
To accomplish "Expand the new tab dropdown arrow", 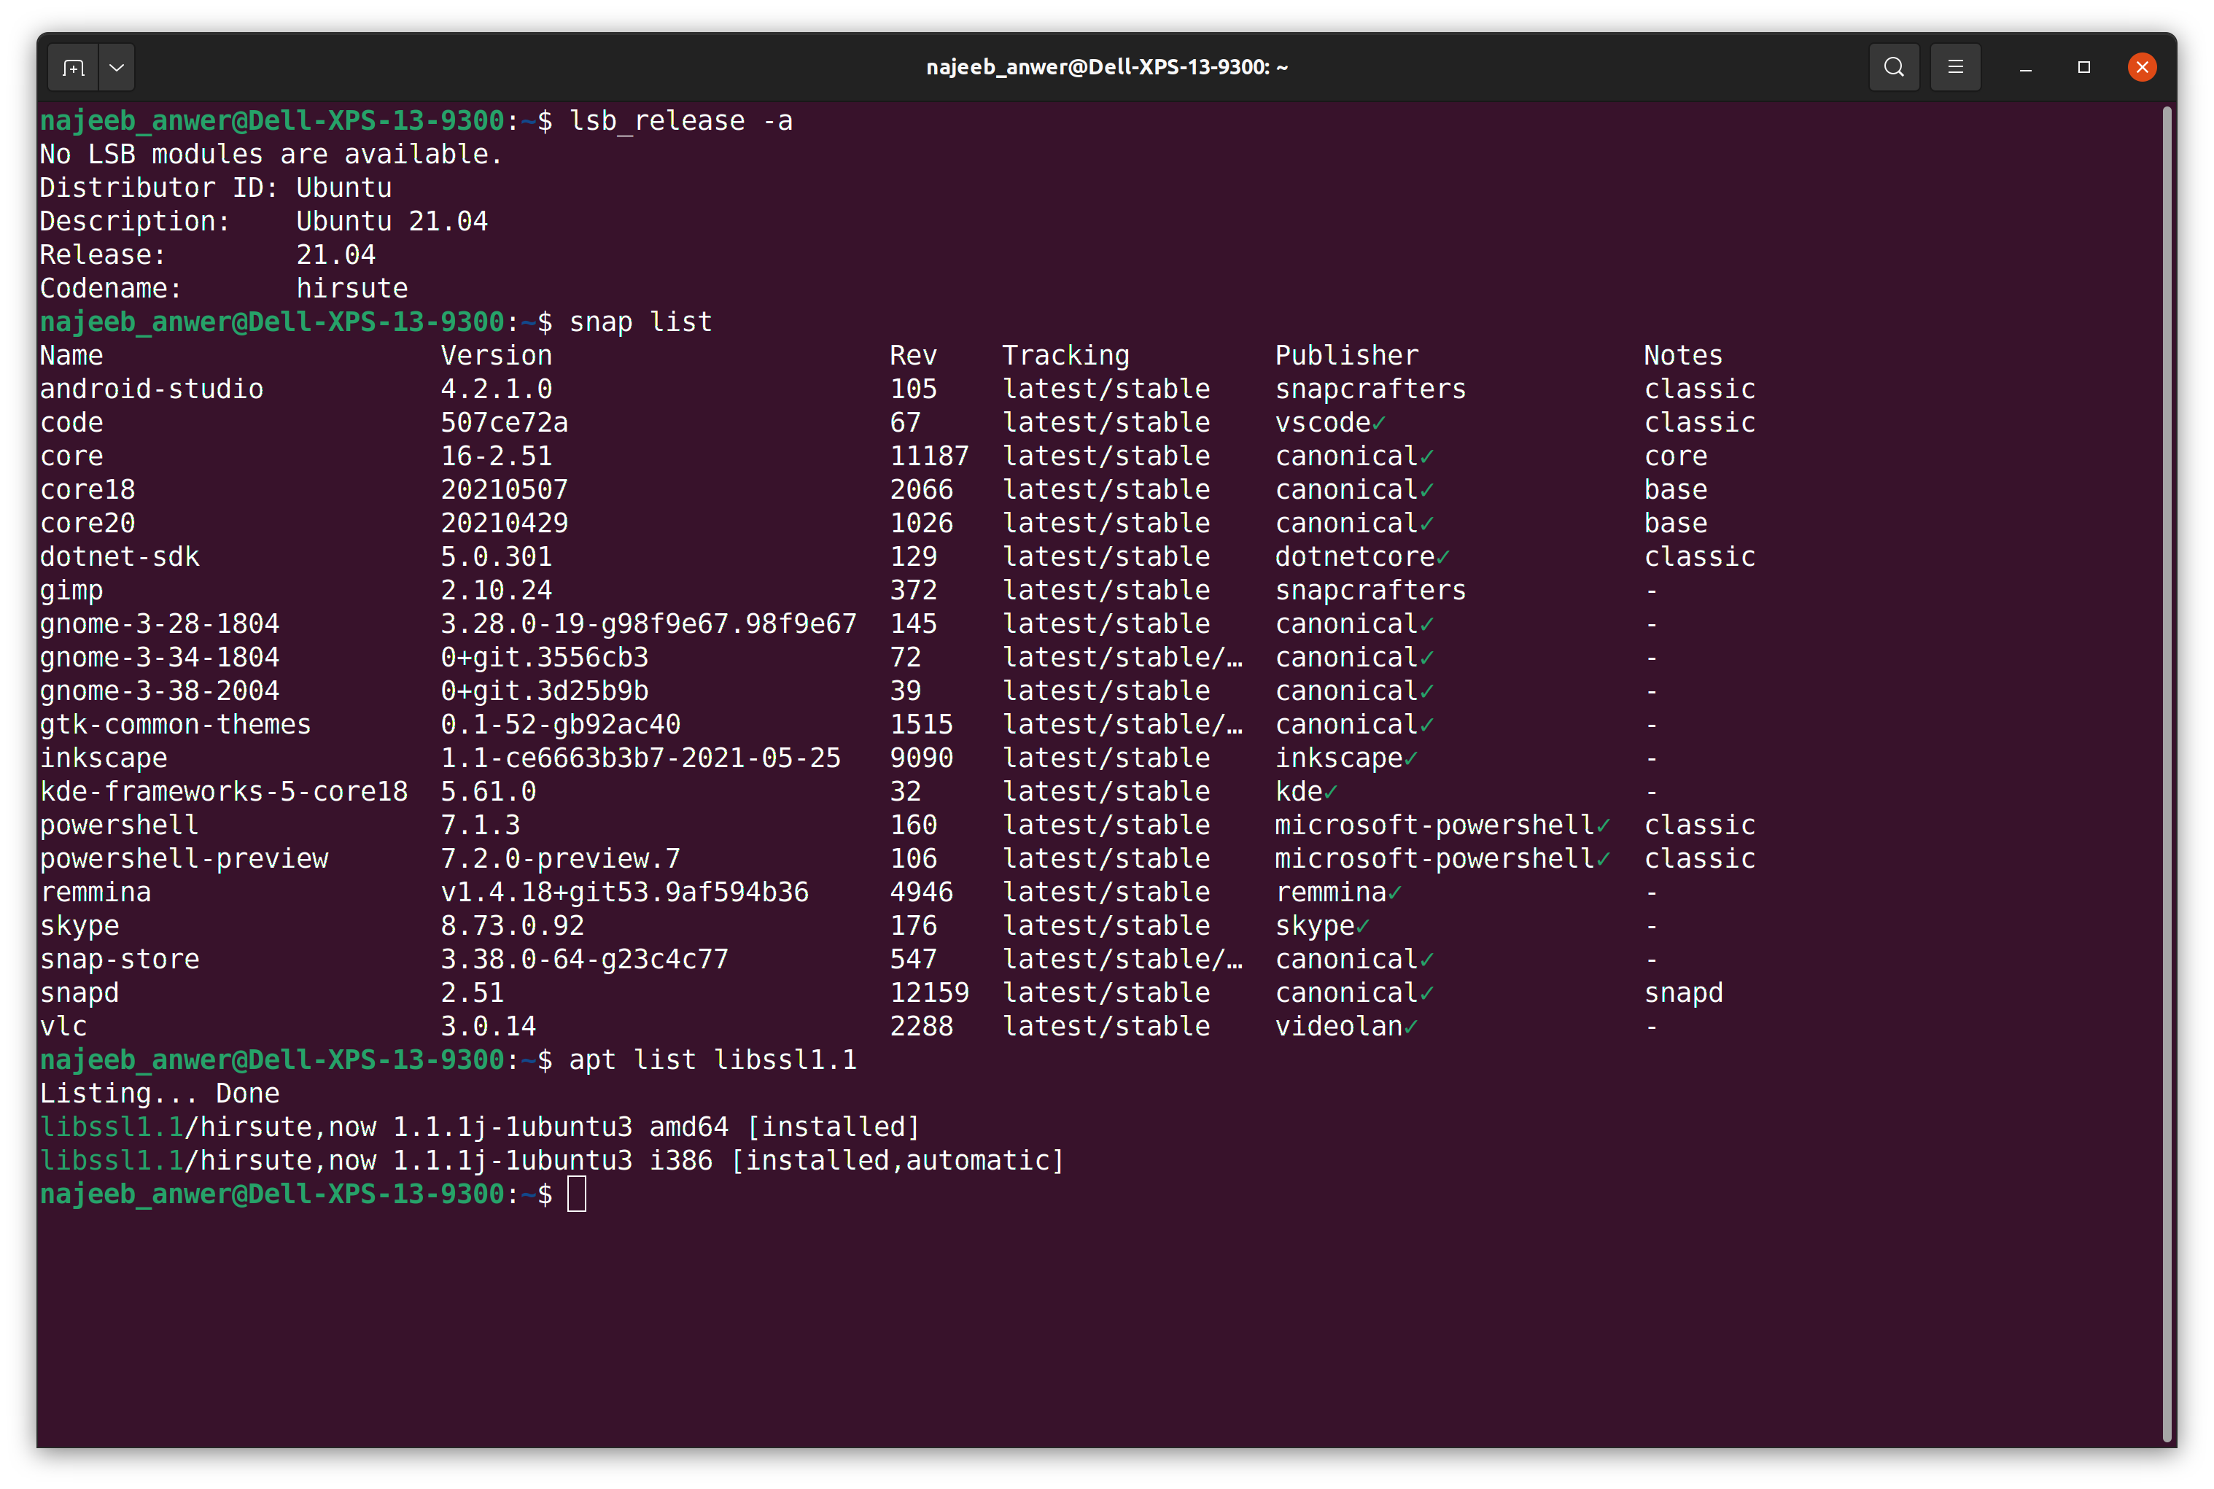I will point(117,67).
